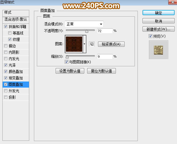Click the 取消 button
177x144 pixels.
pyautogui.click(x=159, y=21)
